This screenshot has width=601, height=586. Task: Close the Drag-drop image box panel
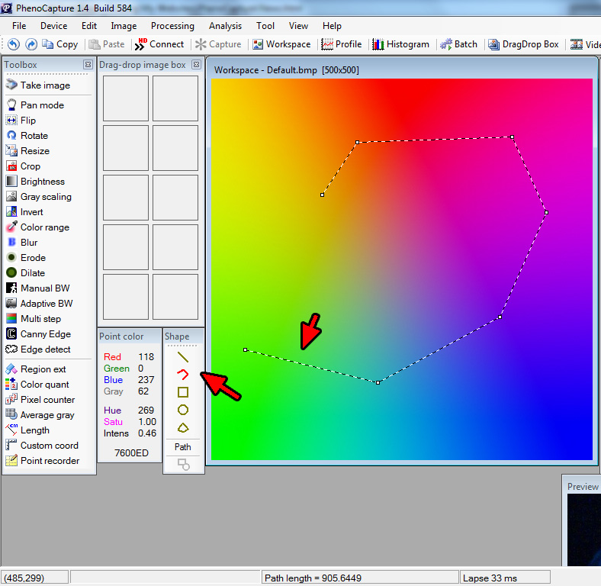point(196,65)
